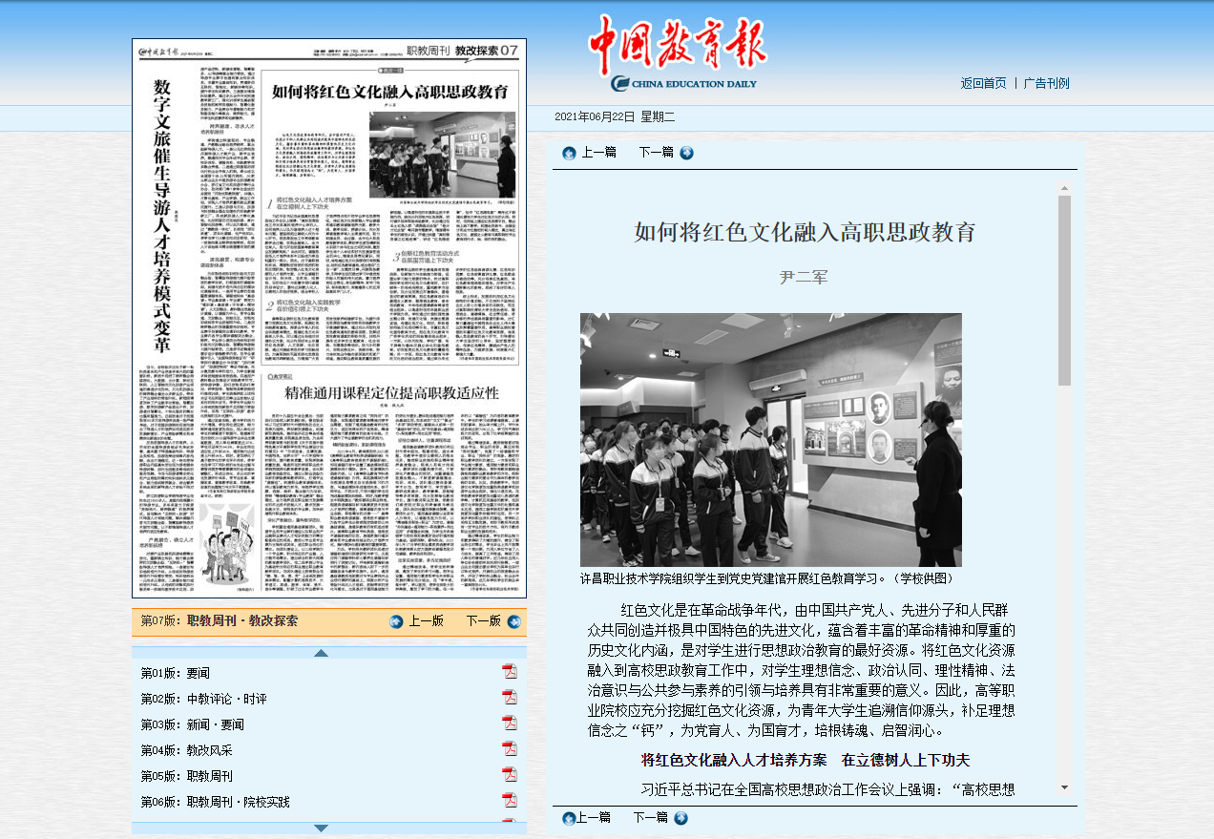Click the 中国教育报 red logo
The width and height of the screenshot is (1214, 839).
click(677, 45)
